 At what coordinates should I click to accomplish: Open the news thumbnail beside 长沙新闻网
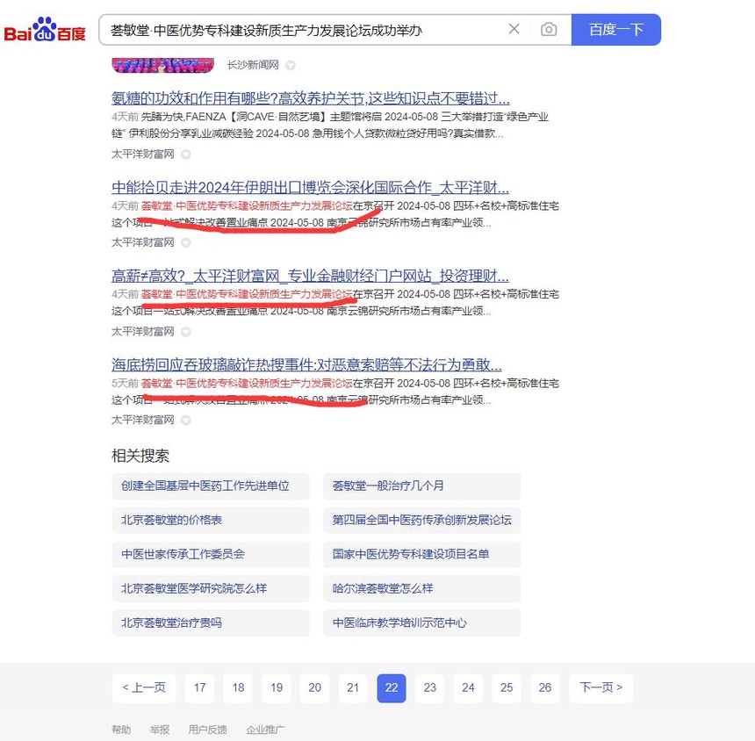[x=162, y=66]
